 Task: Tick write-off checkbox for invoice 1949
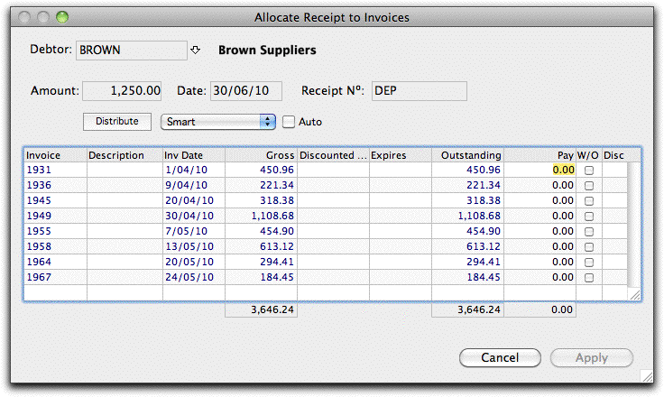(588, 216)
